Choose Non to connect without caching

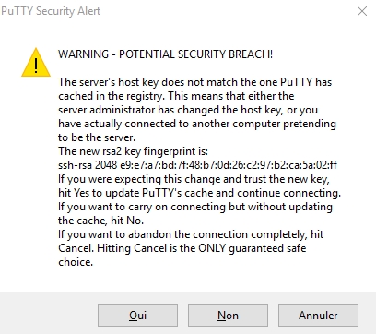point(228,316)
